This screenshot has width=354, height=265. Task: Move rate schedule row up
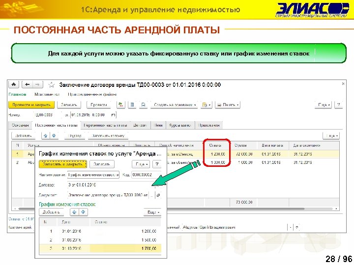[x=75, y=212]
